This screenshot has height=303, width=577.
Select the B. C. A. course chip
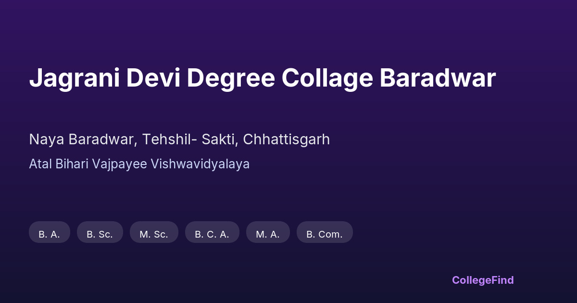point(212,234)
